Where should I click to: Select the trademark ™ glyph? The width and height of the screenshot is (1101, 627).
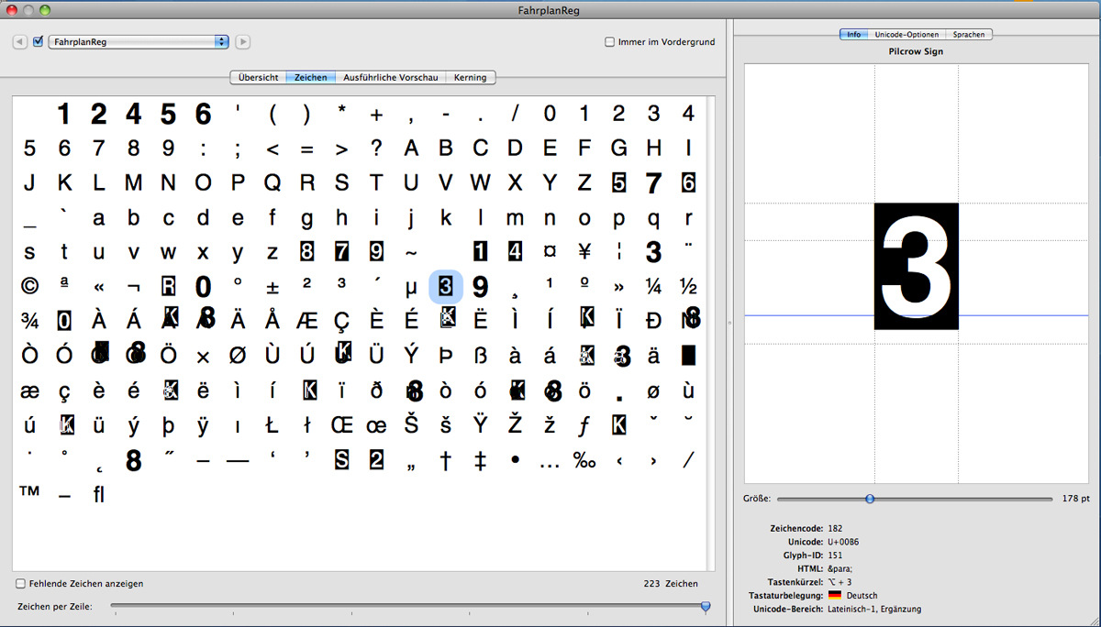(x=29, y=492)
